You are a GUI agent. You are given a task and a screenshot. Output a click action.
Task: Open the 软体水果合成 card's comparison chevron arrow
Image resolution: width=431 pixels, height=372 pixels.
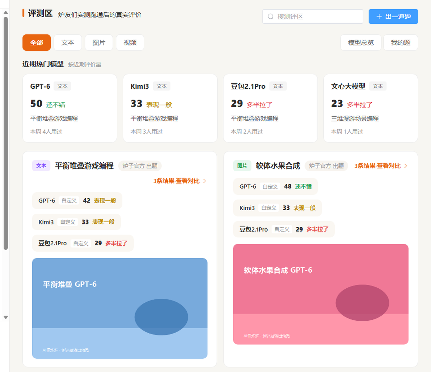pyautogui.click(x=406, y=166)
